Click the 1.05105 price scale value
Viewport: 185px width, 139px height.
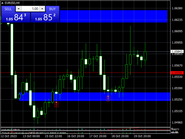[x=177, y=111]
